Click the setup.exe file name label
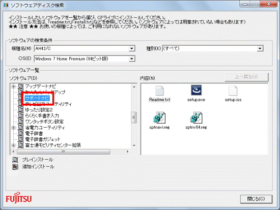 click(196, 100)
